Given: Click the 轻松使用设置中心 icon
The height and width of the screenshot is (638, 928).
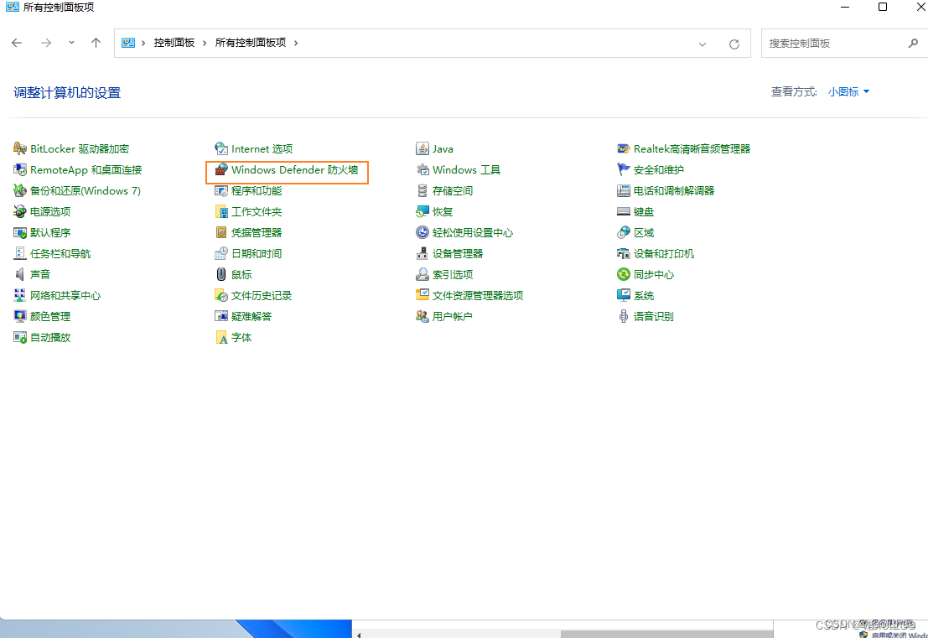Looking at the screenshot, I should pos(422,232).
